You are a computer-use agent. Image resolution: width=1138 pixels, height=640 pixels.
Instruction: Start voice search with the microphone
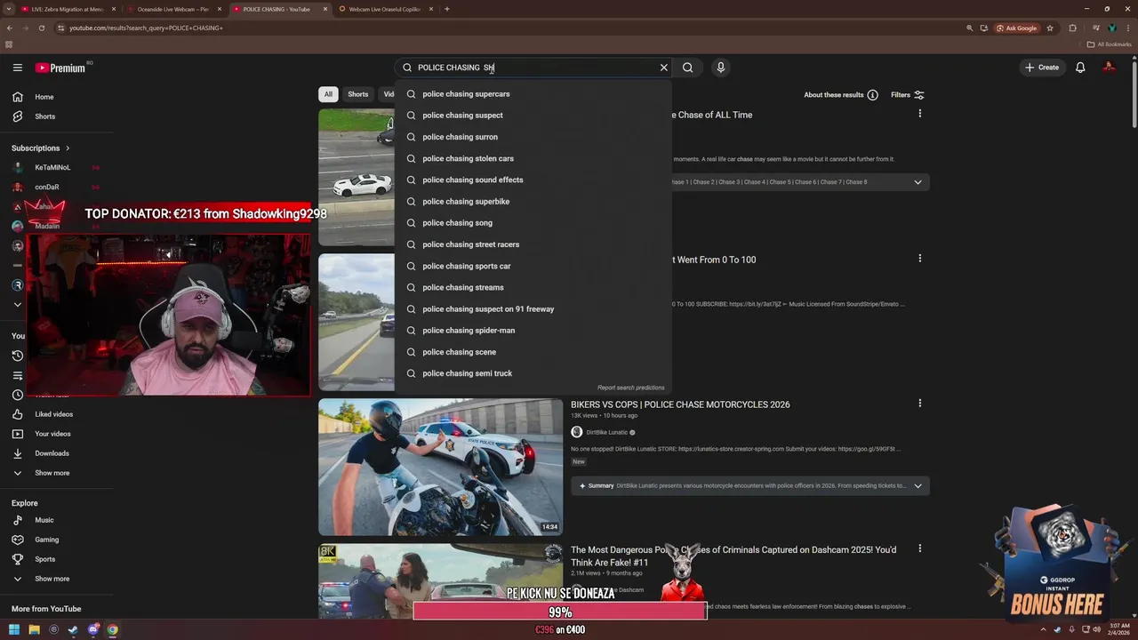721,68
